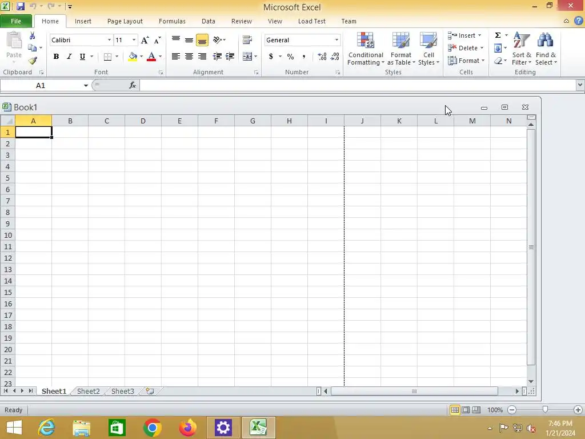Image resolution: width=585 pixels, height=439 pixels.
Task: Click the Fill down-arrow icon
Action: 498,48
